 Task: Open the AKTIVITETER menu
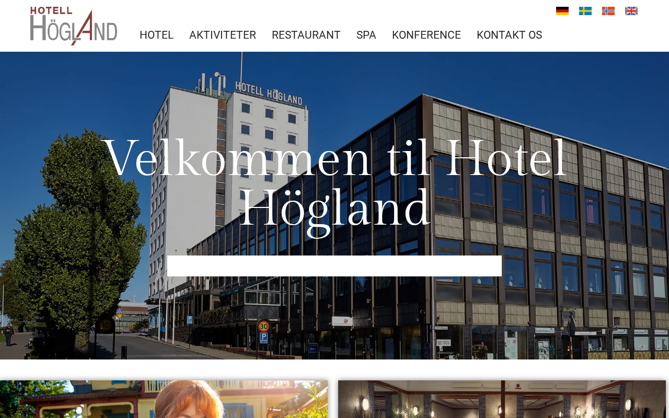click(x=223, y=35)
